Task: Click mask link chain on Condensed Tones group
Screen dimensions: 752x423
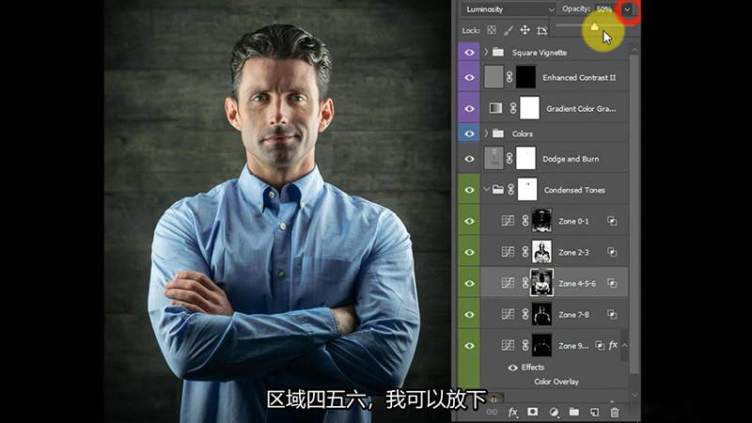Action: 511,190
